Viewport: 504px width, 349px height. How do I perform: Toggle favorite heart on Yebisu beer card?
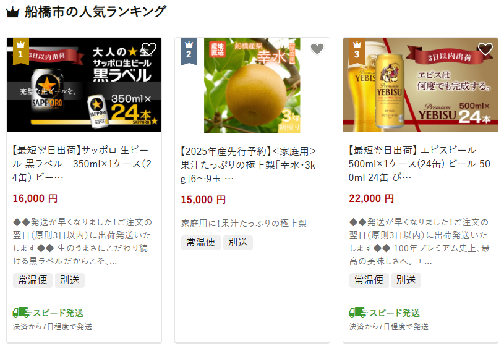(485, 49)
